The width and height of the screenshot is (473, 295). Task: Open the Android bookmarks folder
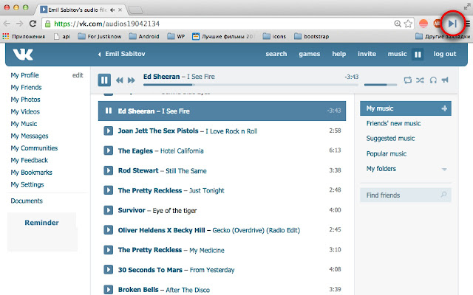pos(144,36)
